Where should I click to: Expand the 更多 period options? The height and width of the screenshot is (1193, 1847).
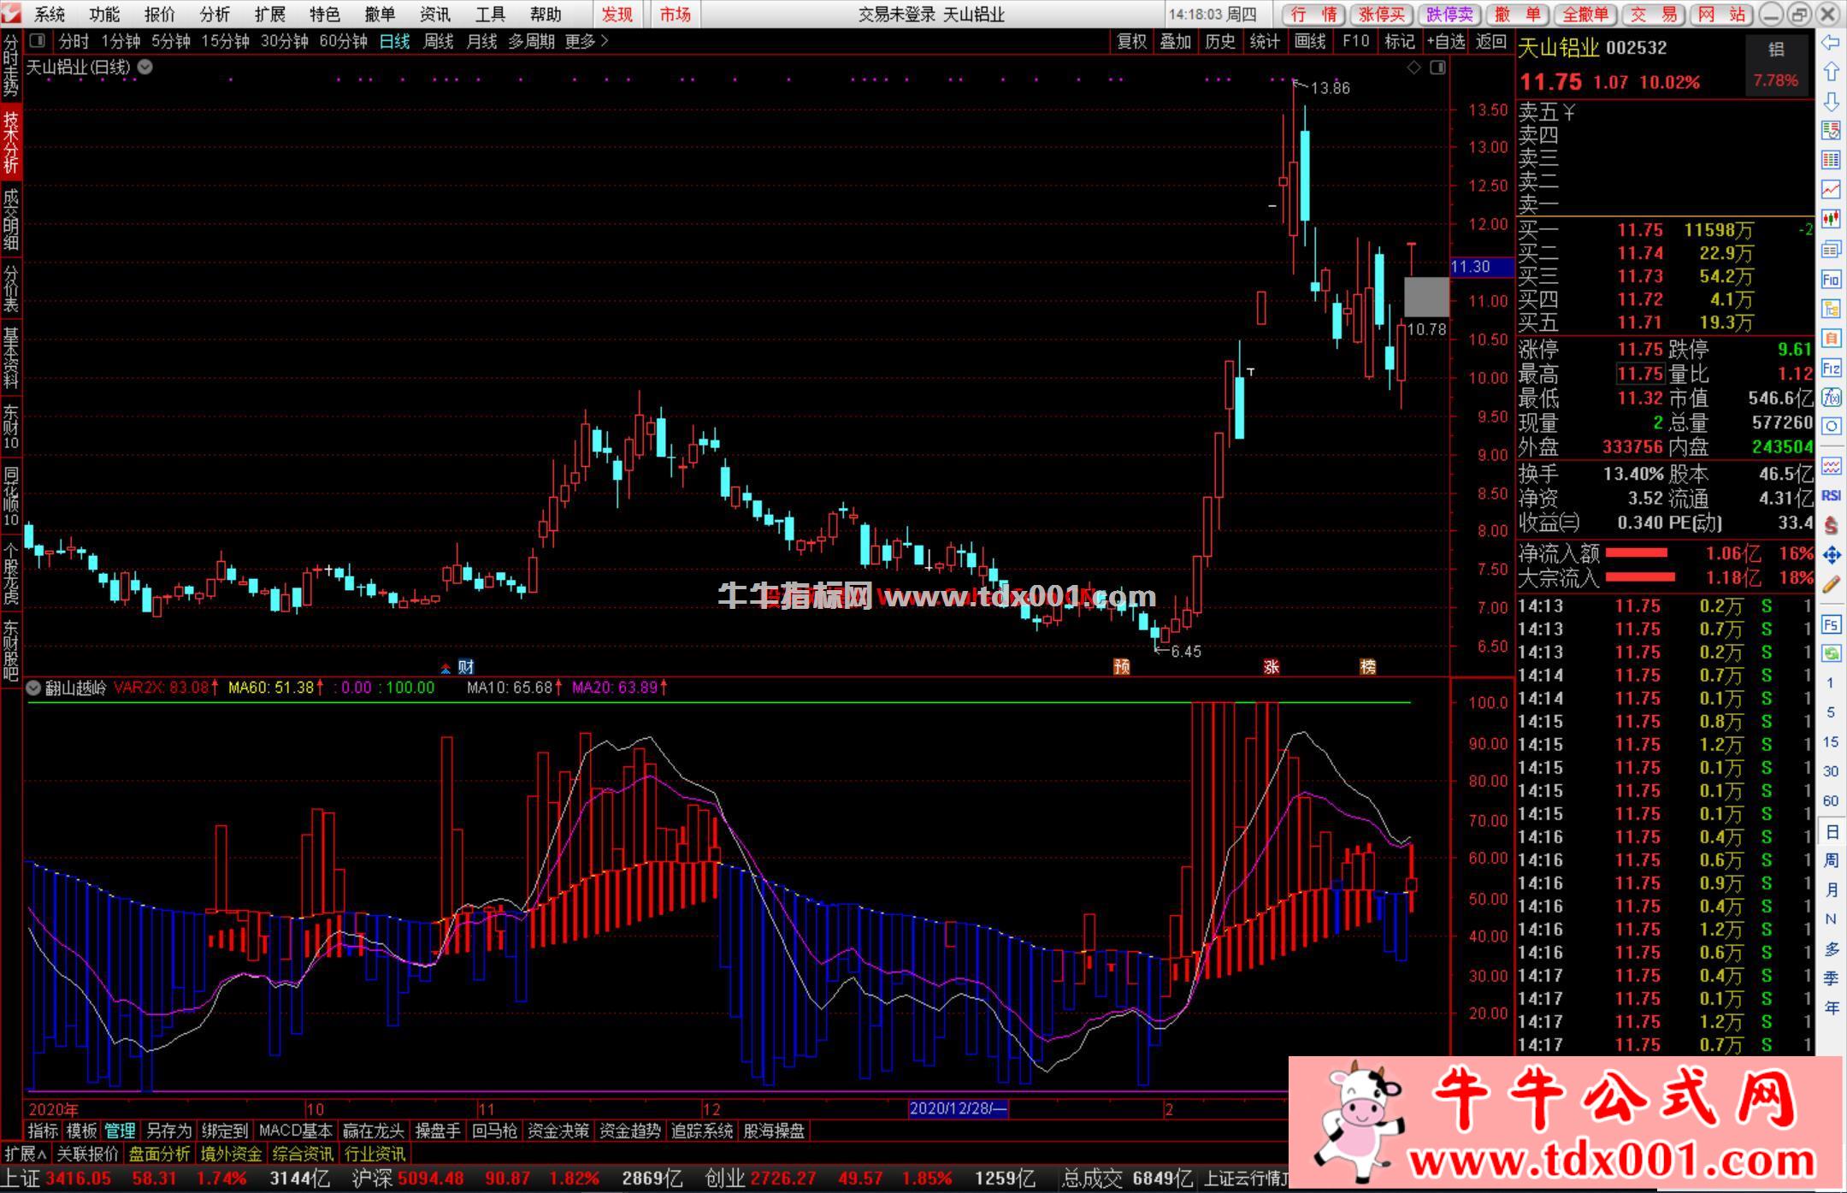pyautogui.click(x=587, y=41)
